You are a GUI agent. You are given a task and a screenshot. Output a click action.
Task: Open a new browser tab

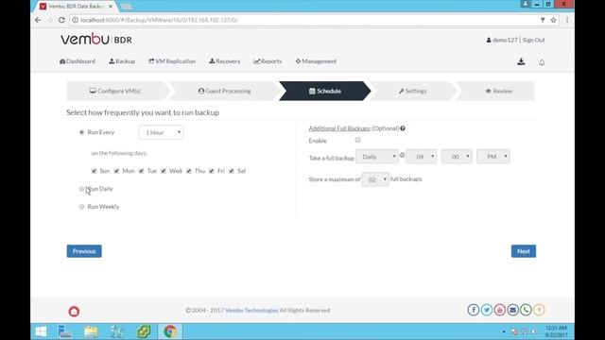[x=126, y=7]
